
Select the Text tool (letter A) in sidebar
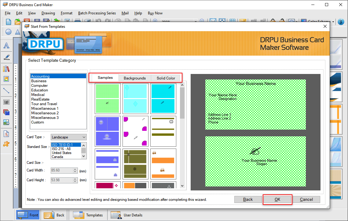click(x=6, y=46)
